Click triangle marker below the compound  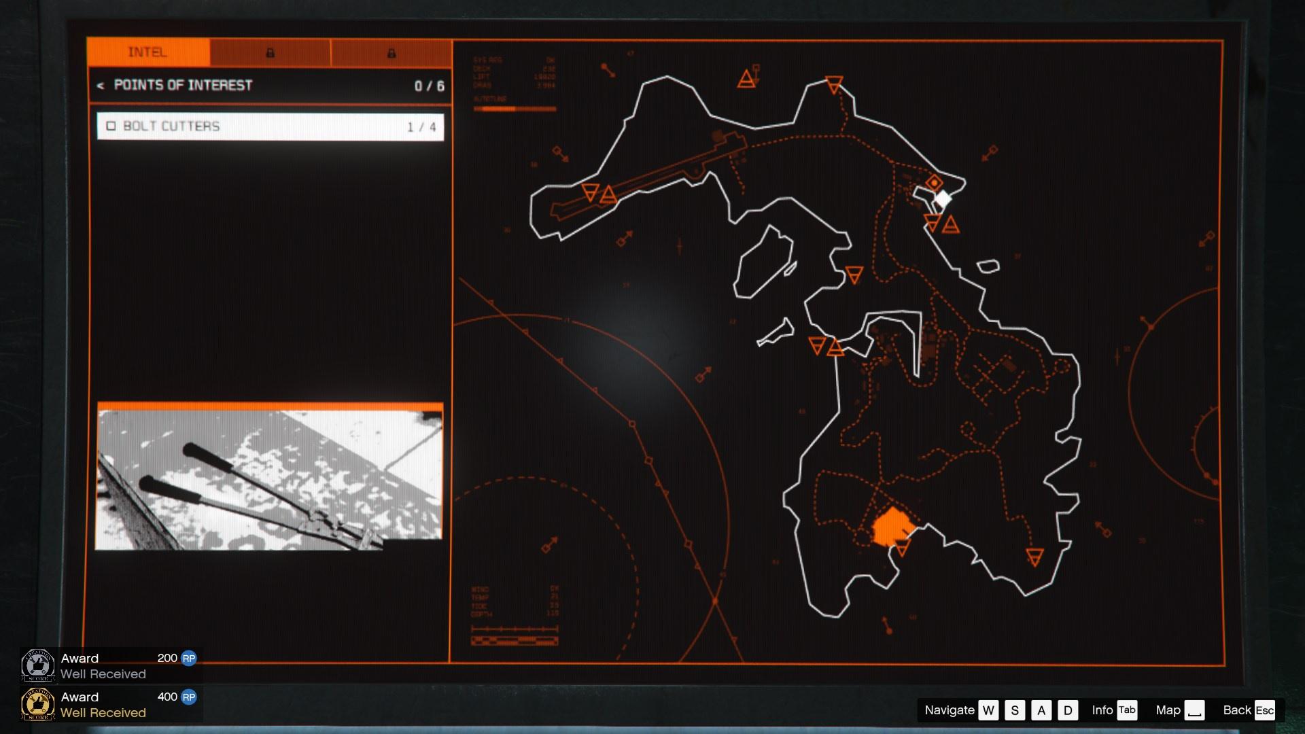tap(902, 548)
